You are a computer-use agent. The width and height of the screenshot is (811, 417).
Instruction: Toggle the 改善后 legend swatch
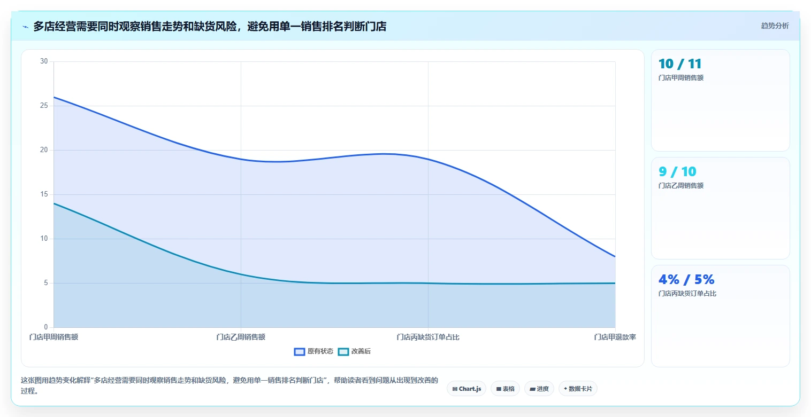click(343, 351)
